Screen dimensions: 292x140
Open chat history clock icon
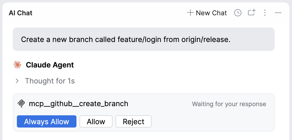click(x=238, y=13)
